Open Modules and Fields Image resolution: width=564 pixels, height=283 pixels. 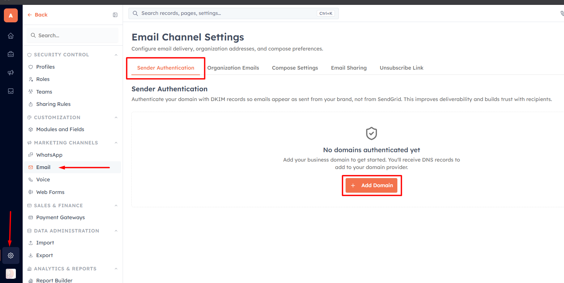[72, 129]
